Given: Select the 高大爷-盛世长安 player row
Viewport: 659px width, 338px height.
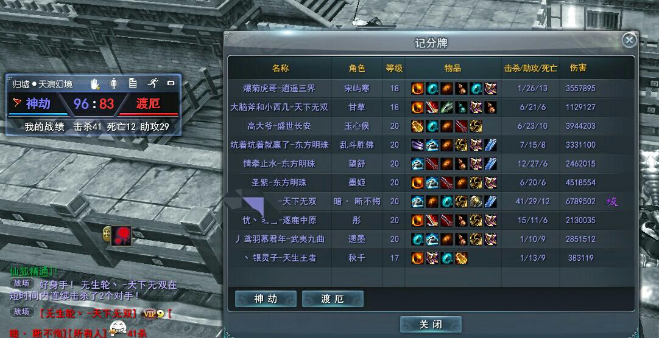Looking at the screenshot, I should [x=431, y=126].
